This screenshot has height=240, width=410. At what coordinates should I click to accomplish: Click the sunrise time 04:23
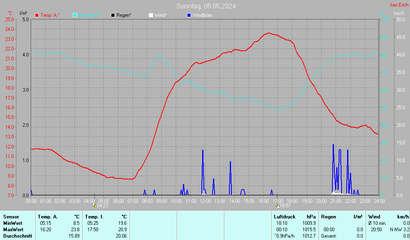pos(102,206)
